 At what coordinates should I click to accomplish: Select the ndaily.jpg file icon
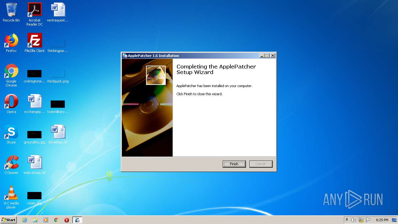point(35,198)
